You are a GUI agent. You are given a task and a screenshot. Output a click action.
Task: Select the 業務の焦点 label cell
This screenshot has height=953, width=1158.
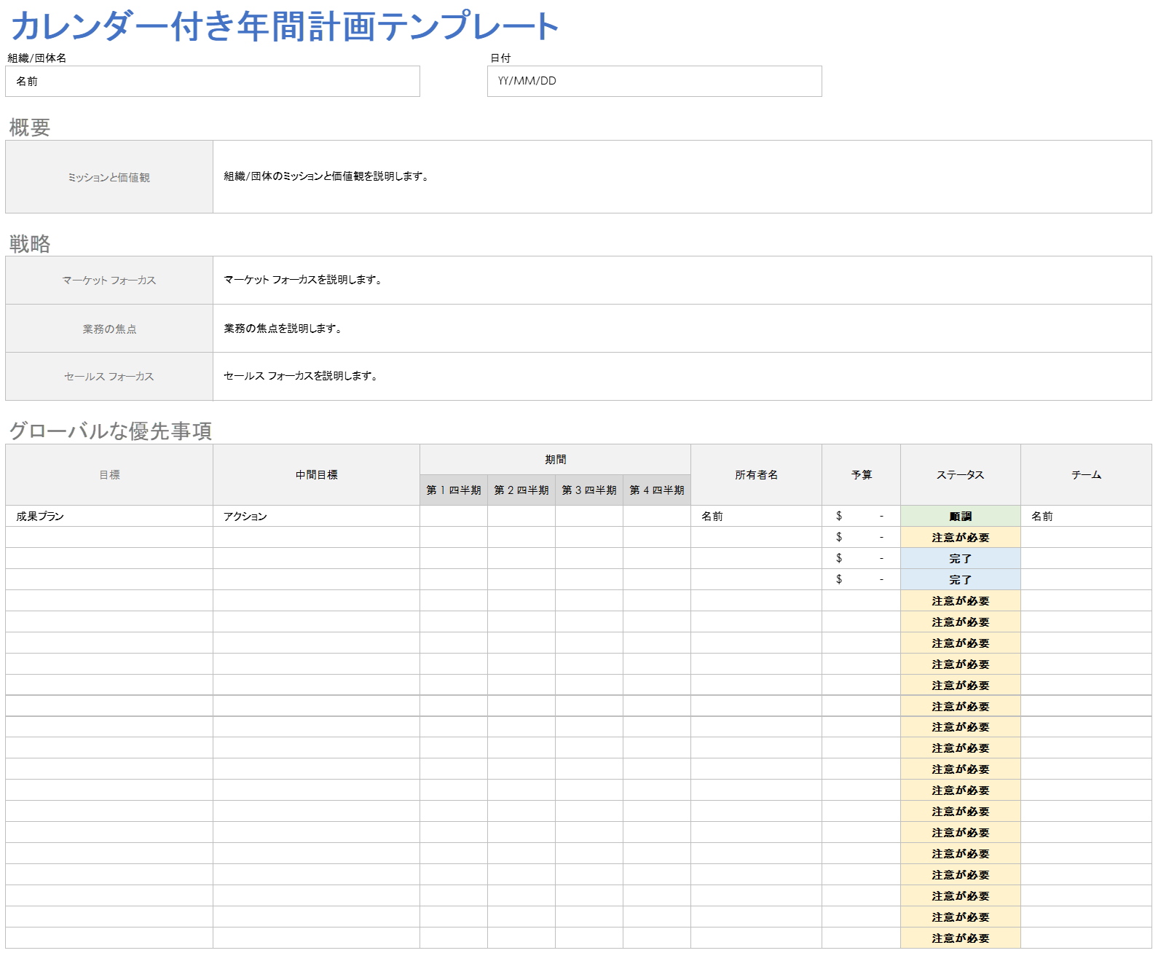[109, 329]
